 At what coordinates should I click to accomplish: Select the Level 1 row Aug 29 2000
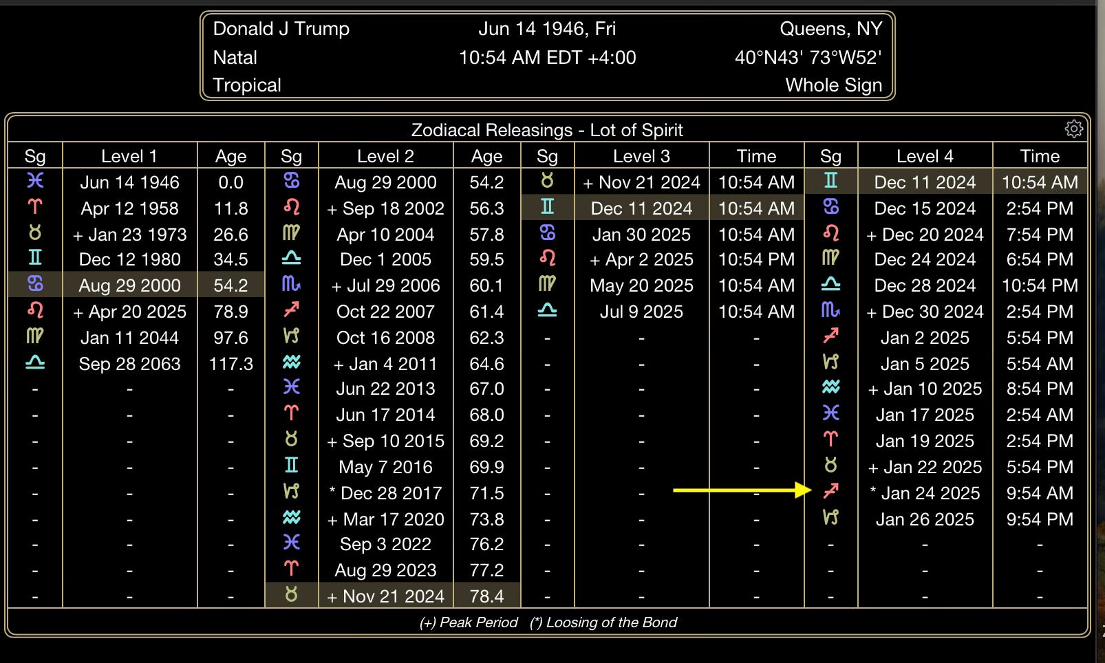136,285
